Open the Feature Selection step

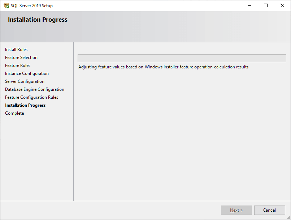click(x=21, y=57)
